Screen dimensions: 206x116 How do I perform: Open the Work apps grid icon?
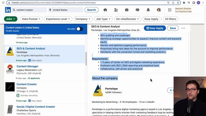(x=170, y=10)
